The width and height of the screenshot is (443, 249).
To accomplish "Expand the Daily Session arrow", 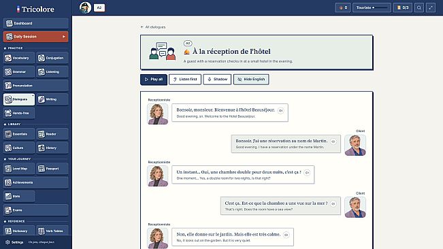I will point(64,37).
